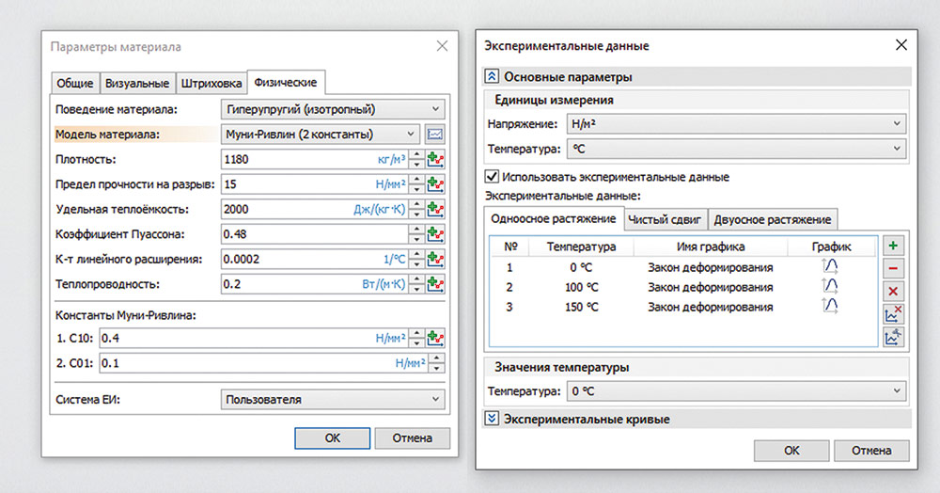Click OK in Параметры материала dialog
Image resolution: width=940 pixels, height=493 pixels.
332,437
